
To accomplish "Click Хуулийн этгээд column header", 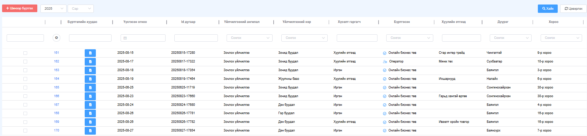I will [453, 22].
